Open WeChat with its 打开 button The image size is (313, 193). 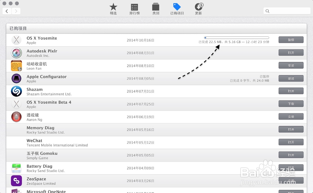tap(291, 142)
